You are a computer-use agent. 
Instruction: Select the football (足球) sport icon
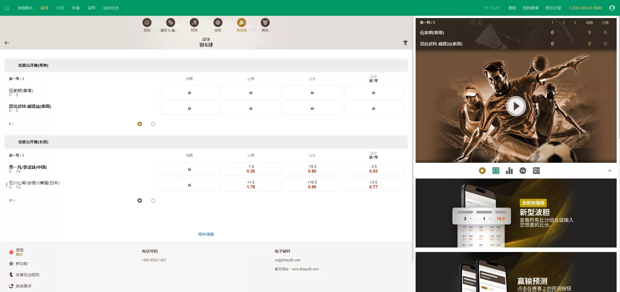coord(147,23)
